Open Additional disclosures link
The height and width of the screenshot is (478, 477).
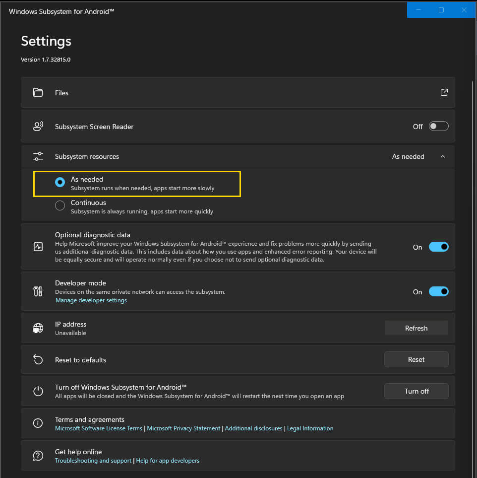253,428
